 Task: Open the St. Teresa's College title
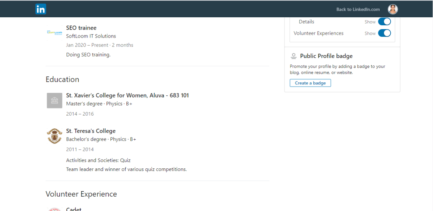coord(90,131)
